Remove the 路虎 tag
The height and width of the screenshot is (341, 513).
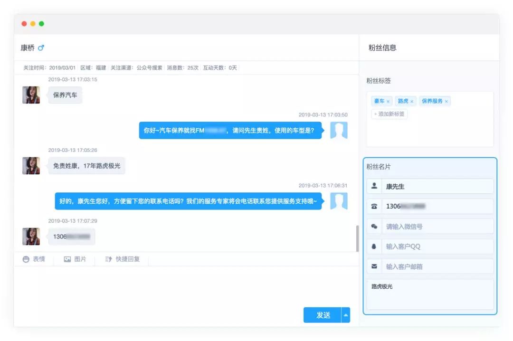pos(412,102)
